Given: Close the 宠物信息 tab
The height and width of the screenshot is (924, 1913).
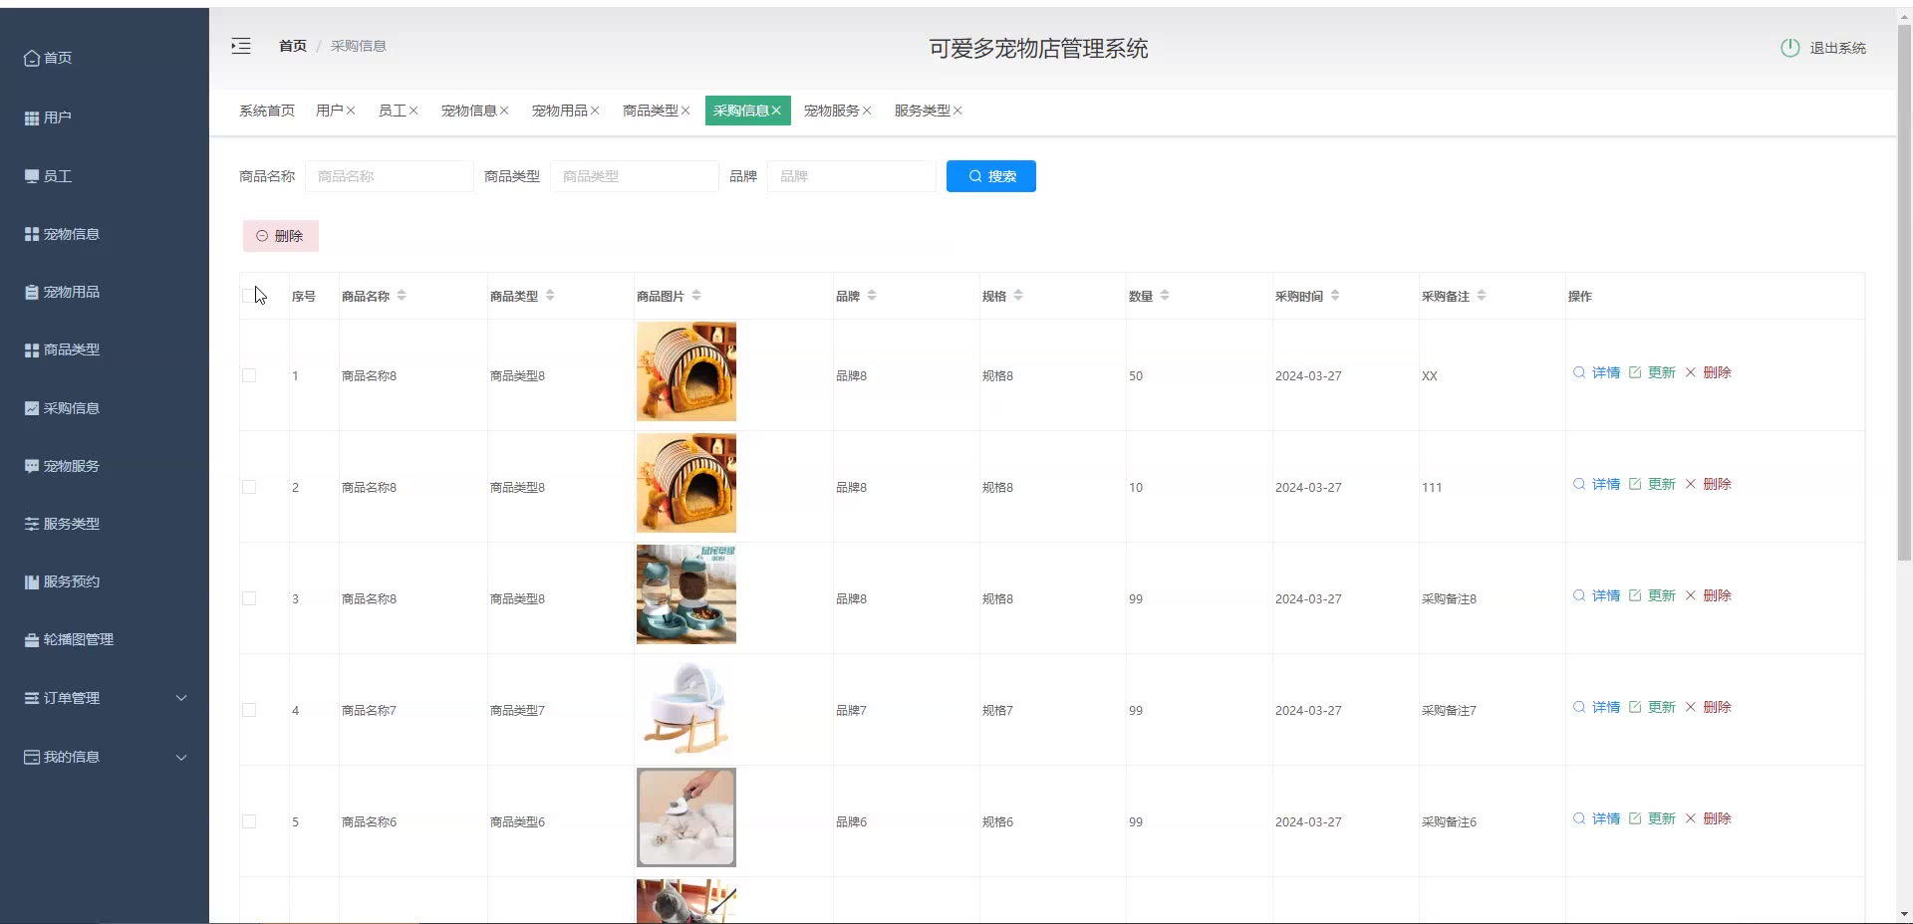Looking at the screenshot, I should tap(504, 111).
